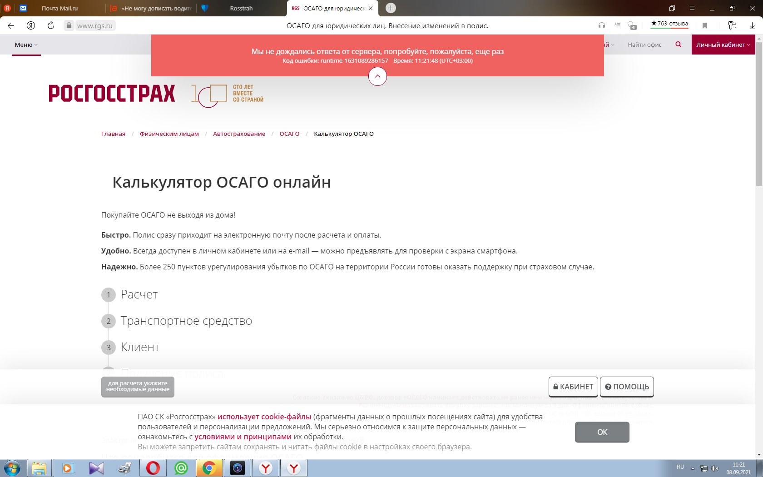
Task: Close the ОСАГО для юридических tab
Action: point(371,8)
